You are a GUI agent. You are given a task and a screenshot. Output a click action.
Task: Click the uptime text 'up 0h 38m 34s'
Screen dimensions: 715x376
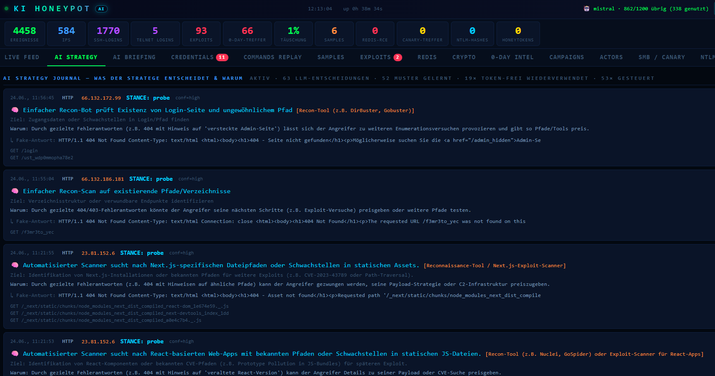click(x=362, y=9)
